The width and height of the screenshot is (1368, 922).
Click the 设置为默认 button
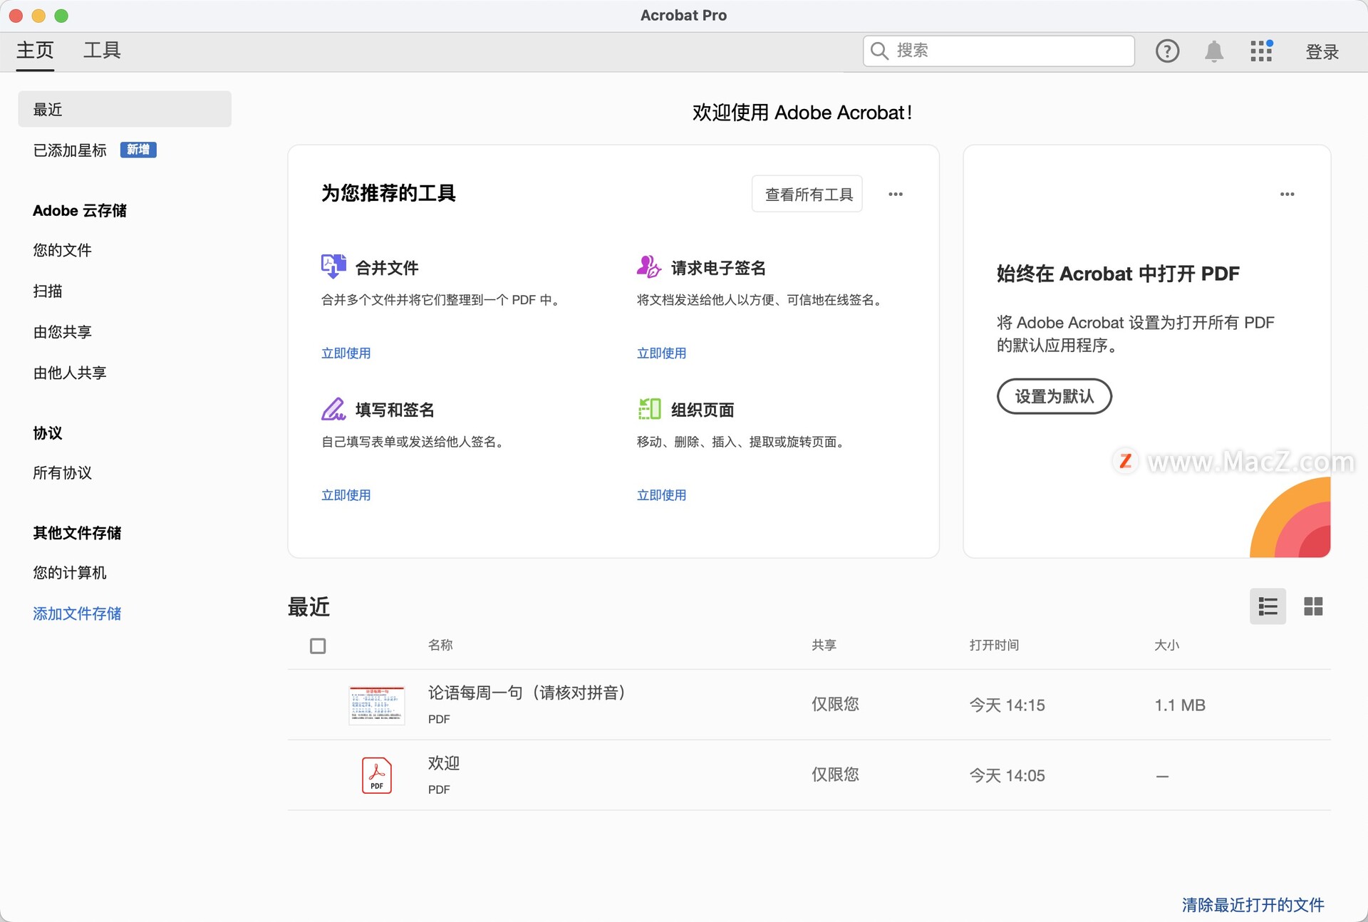pos(1054,396)
